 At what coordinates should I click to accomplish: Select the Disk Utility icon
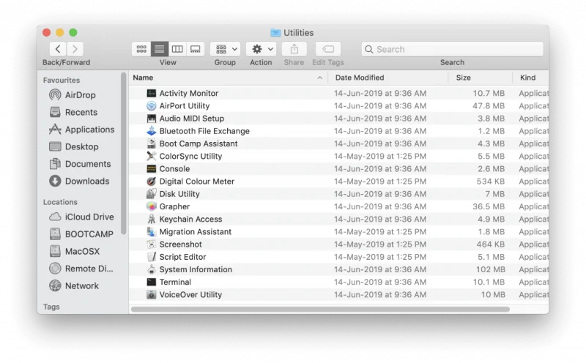coord(152,194)
